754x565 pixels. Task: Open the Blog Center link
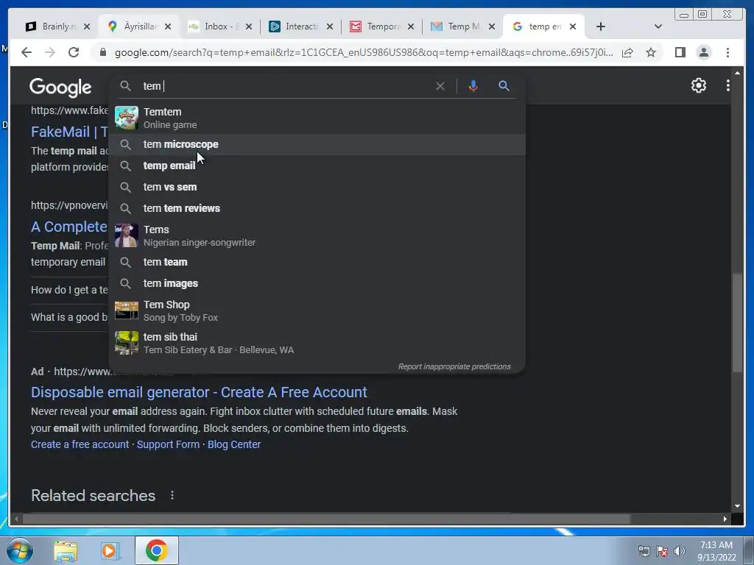[x=233, y=444]
